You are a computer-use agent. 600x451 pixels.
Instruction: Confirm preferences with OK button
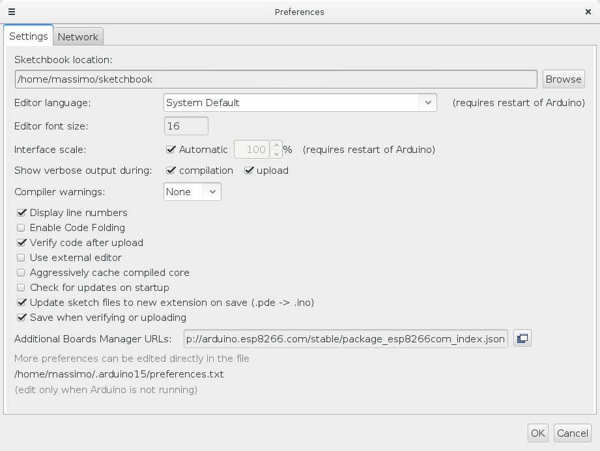[x=537, y=433]
